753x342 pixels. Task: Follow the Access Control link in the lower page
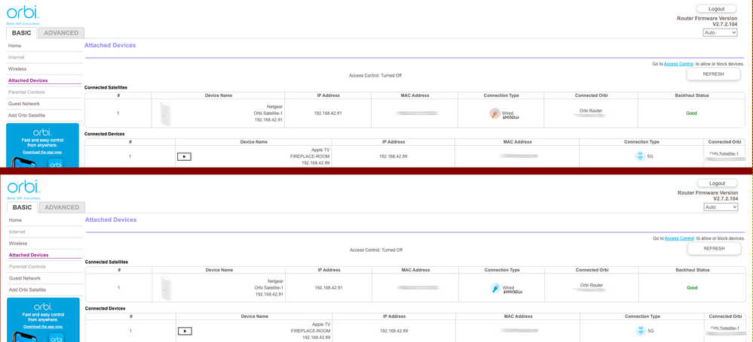[x=679, y=238]
